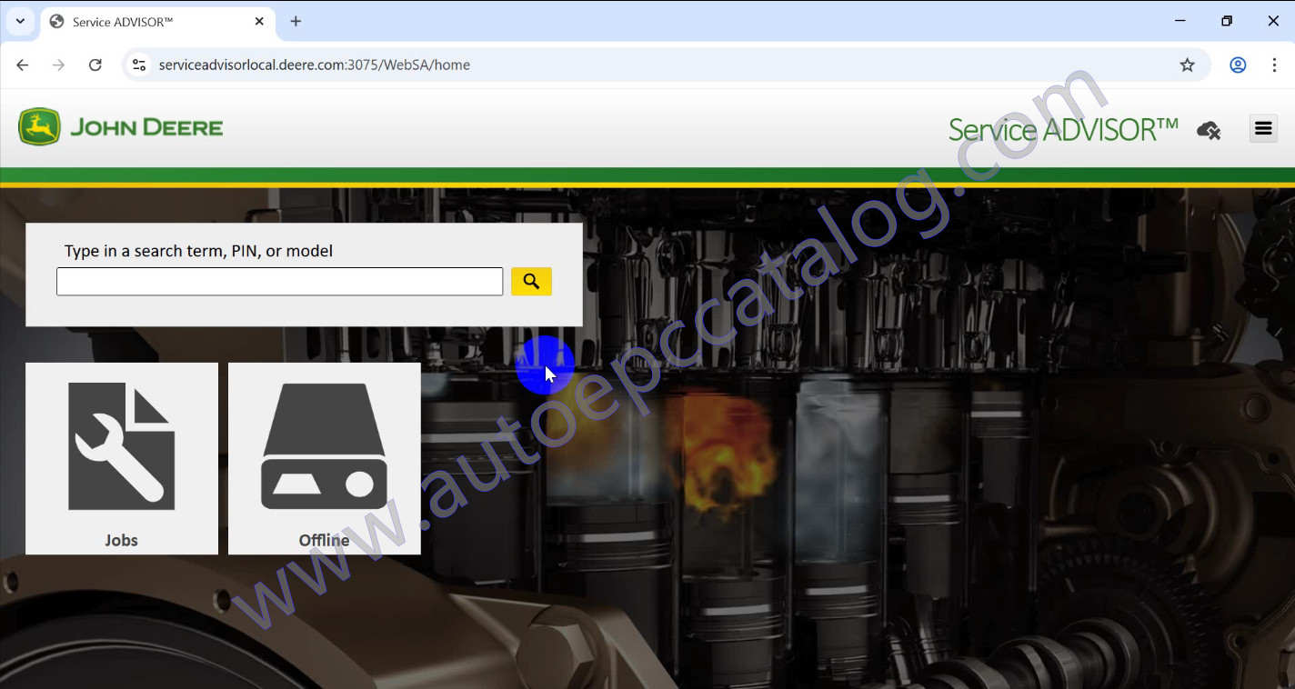Image resolution: width=1295 pixels, height=689 pixels.
Task: Open the Jobs wrench-document icon
Action: pyautogui.click(x=121, y=445)
